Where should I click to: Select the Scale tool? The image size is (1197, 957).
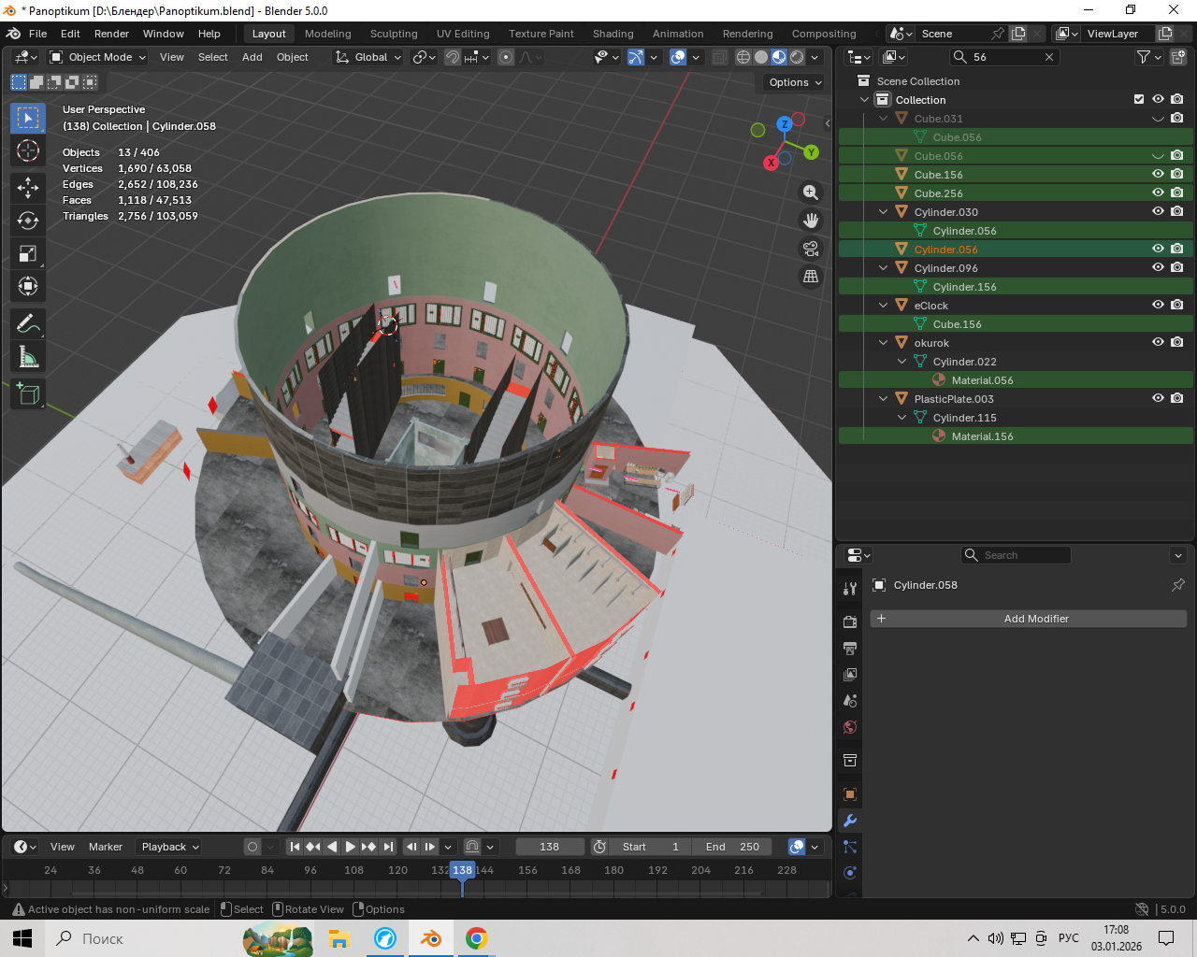click(28, 253)
